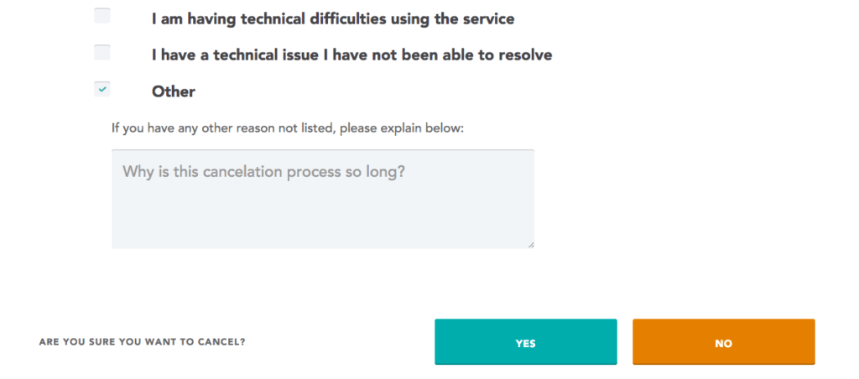
Task: Tick the unresolved technical issue checkbox
Action: pos(102,53)
